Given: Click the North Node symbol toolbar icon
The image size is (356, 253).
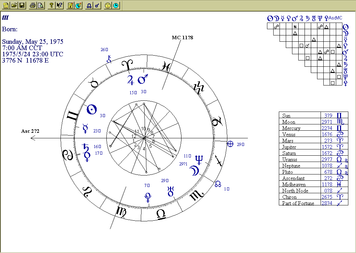Looking at the screenshot, I should (x=89, y=6).
